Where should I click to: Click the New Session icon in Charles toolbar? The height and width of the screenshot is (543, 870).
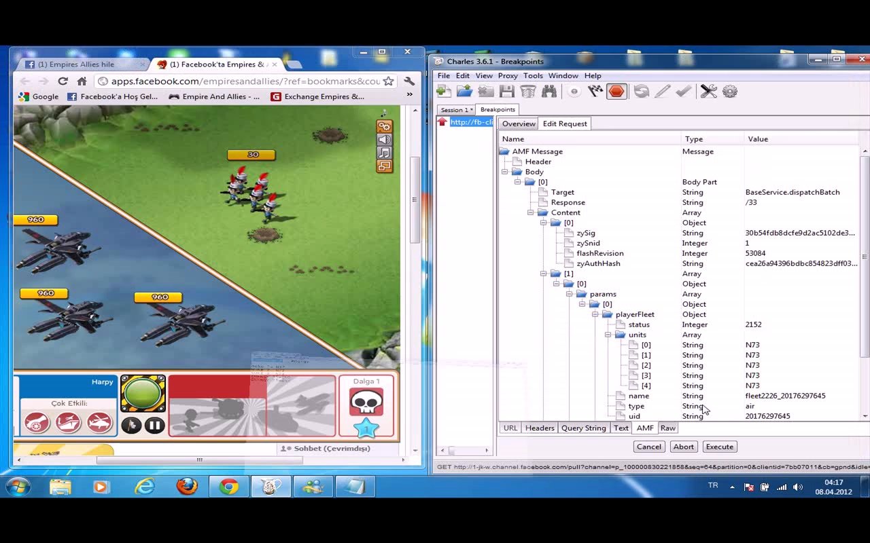pos(444,92)
